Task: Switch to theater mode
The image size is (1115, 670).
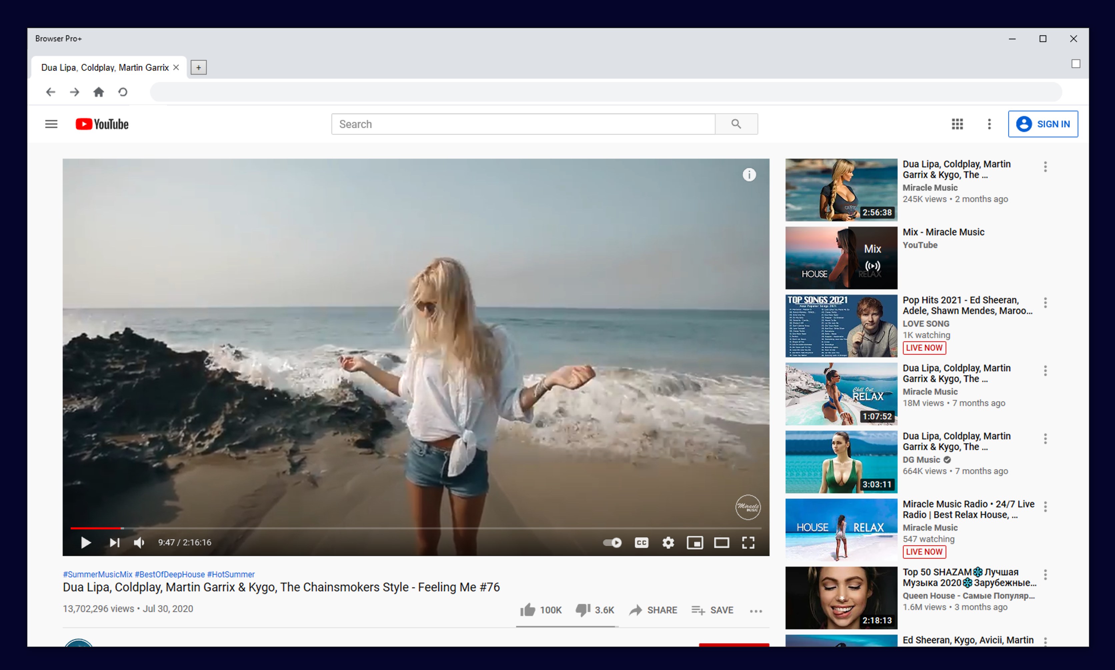Action: click(722, 543)
